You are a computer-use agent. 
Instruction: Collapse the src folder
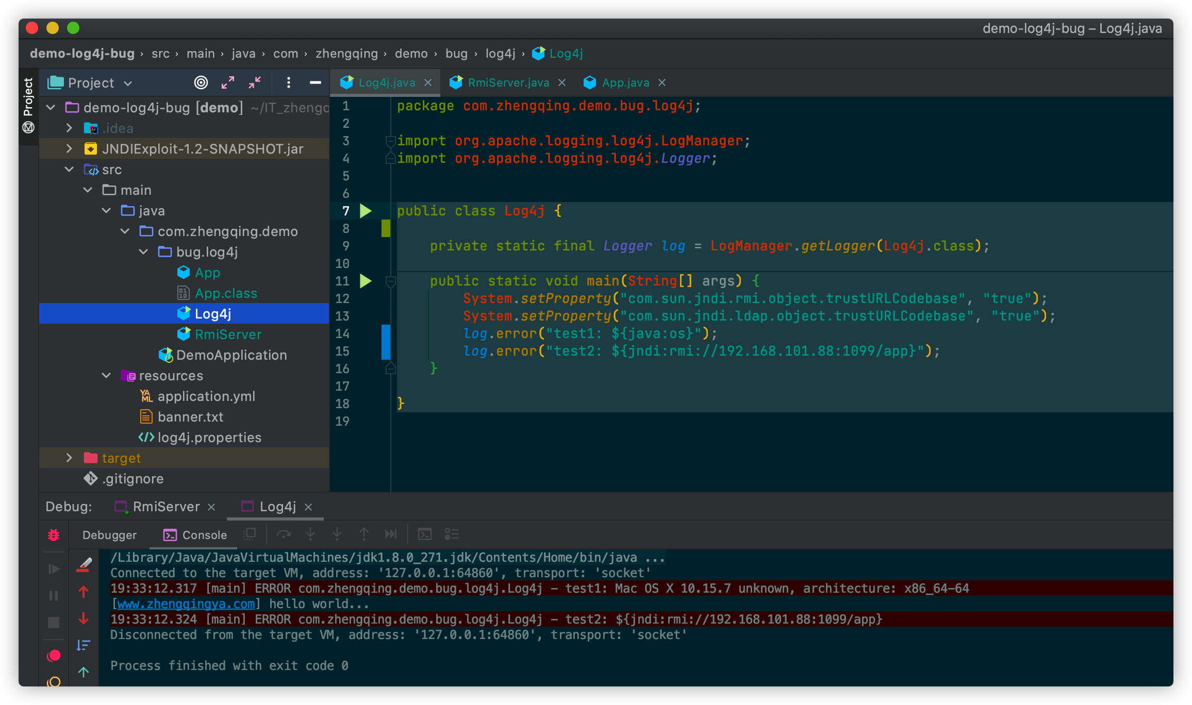pos(69,170)
